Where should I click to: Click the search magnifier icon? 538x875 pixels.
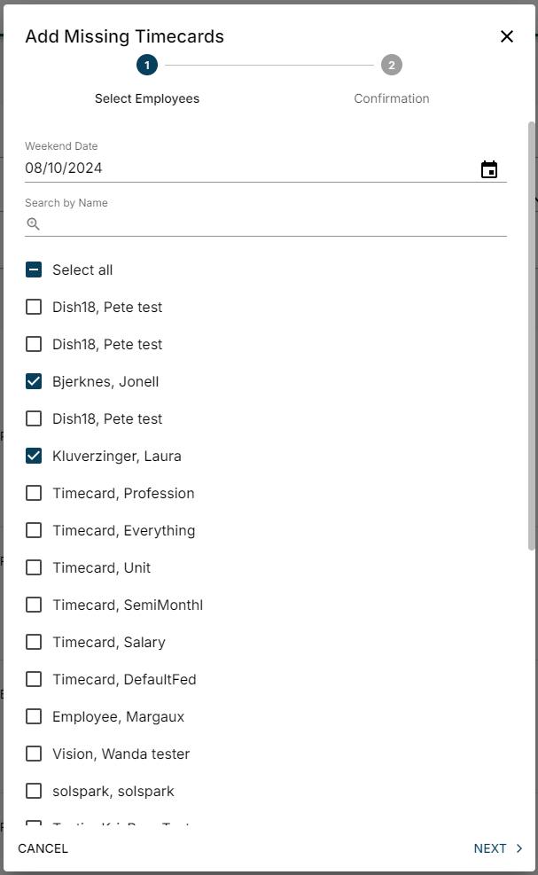coord(34,224)
